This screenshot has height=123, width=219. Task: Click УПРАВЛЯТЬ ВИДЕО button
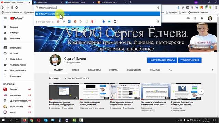coord(190,60)
